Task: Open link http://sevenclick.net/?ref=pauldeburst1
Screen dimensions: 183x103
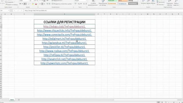Action: tap(64, 59)
